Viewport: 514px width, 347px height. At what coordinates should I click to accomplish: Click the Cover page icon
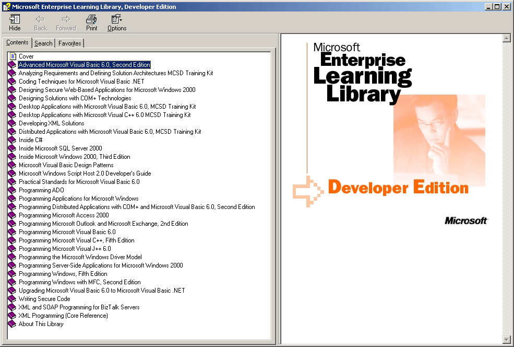pos(13,56)
